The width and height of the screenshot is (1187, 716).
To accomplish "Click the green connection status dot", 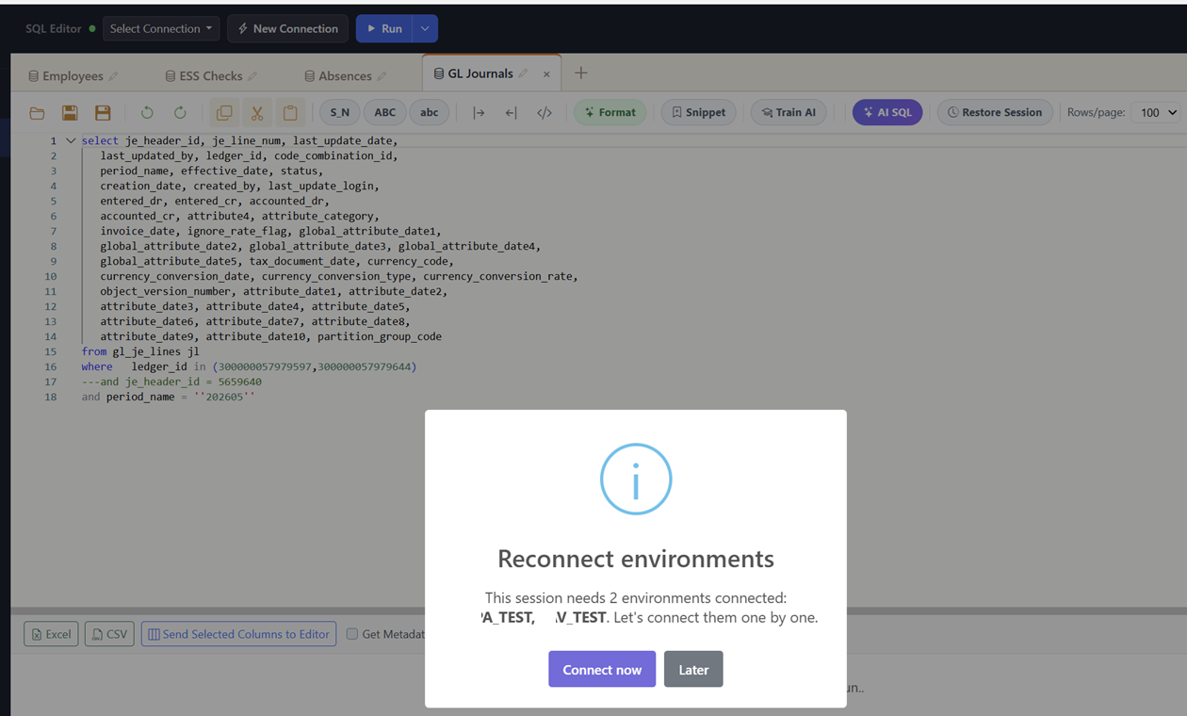I will [x=92, y=29].
